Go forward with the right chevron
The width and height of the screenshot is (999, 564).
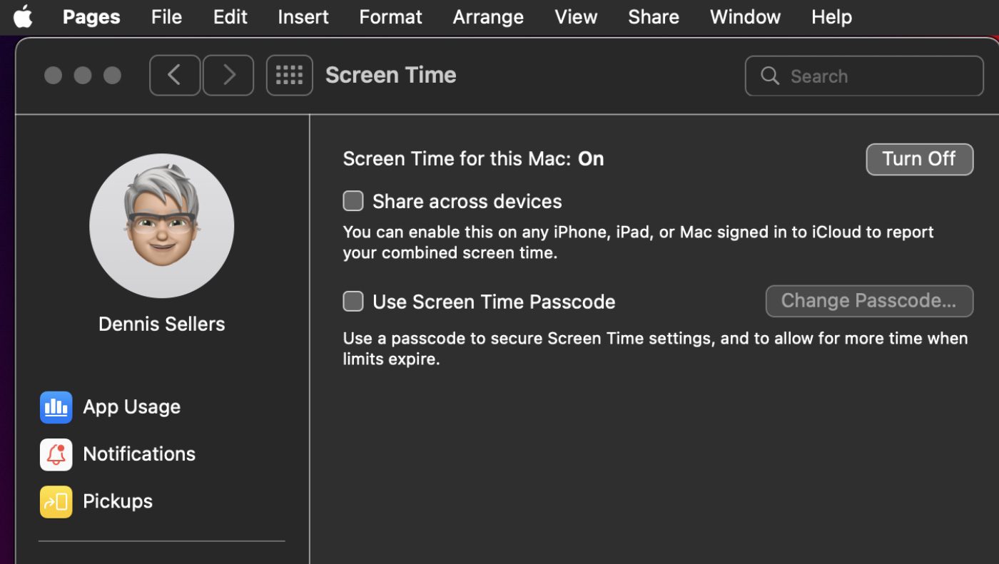point(228,75)
